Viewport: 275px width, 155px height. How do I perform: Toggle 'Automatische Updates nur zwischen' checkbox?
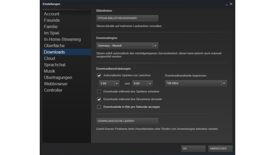click(99, 75)
